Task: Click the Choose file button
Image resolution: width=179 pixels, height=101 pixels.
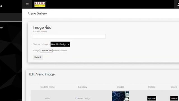Action: click(x=46, y=50)
